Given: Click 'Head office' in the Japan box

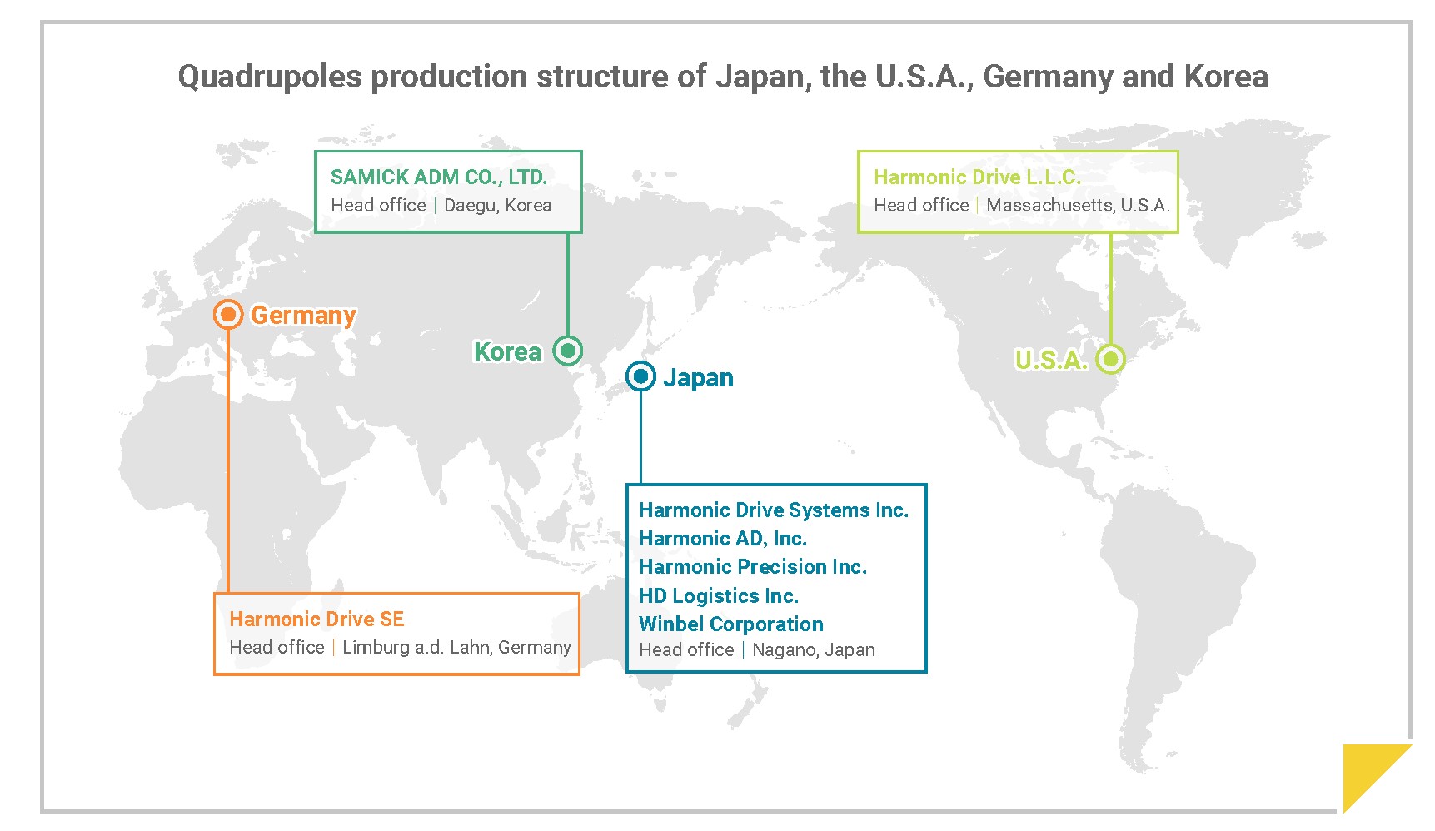Looking at the screenshot, I should pyautogui.click(x=686, y=650).
